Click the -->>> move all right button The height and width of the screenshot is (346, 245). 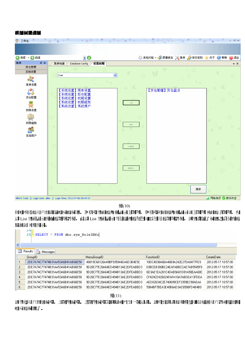tap(131, 146)
